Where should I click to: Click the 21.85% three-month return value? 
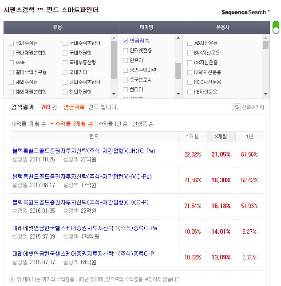click(x=221, y=154)
